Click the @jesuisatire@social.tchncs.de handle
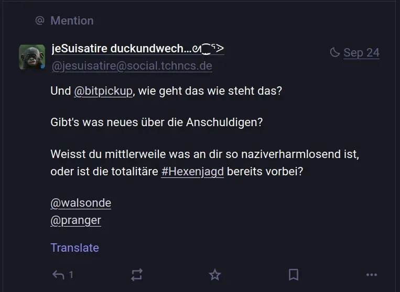The height and width of the screenshot is (292, 400). point(132,66)
